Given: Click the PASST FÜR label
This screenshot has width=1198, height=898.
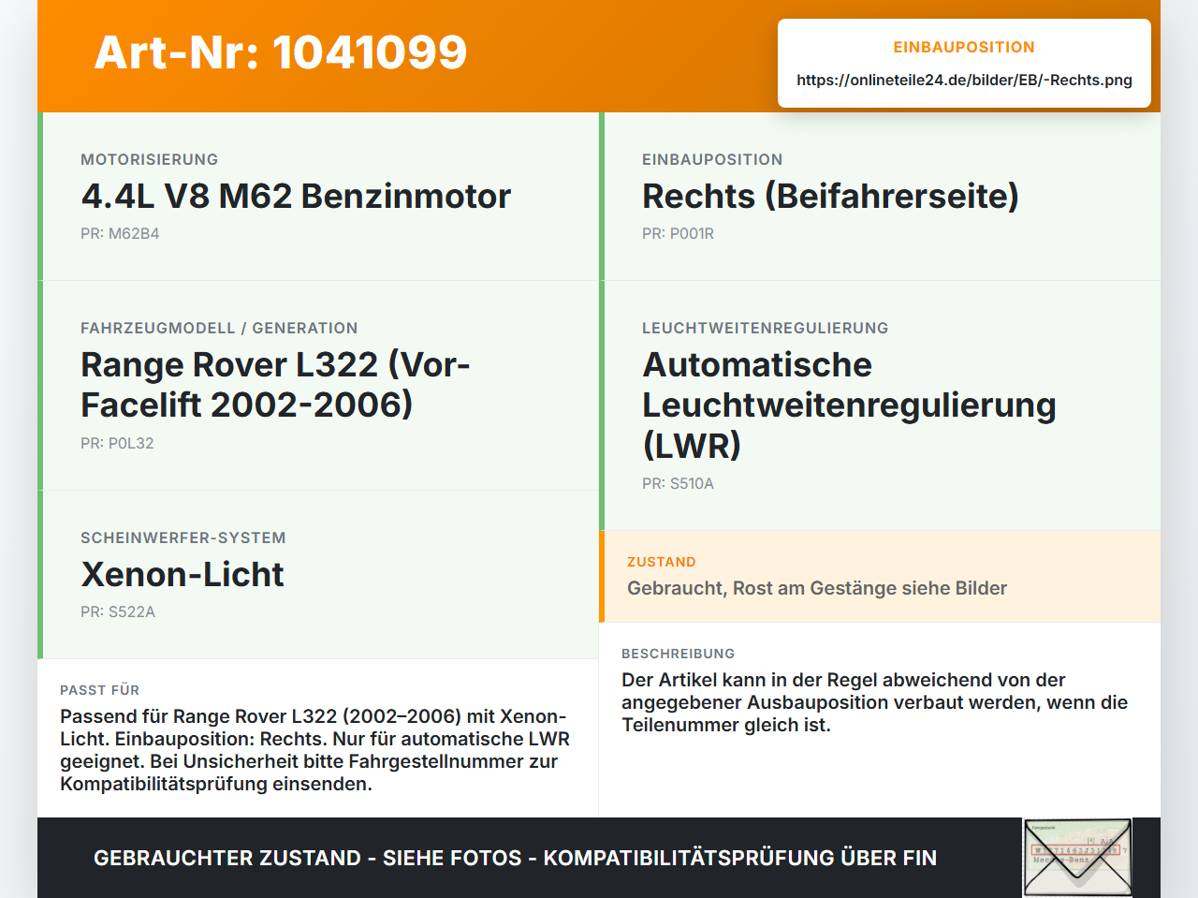Looking at the screenshot, I should click(x=100, y=690).
